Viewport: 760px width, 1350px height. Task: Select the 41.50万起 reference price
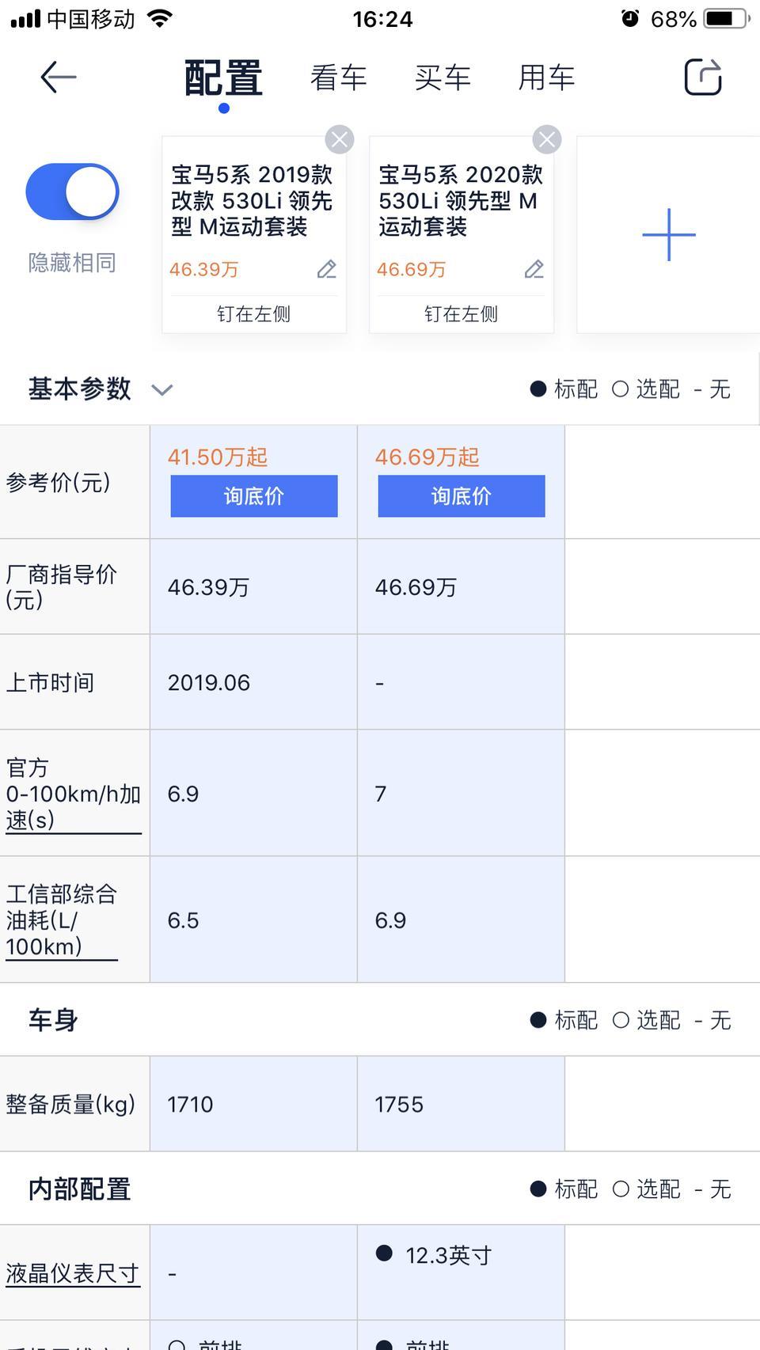click(x=218, y=457)
